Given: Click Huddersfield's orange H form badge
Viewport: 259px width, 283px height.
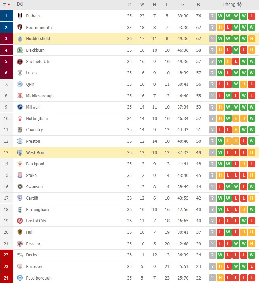Looking at the screenshot, I should (x=252, y=39).
